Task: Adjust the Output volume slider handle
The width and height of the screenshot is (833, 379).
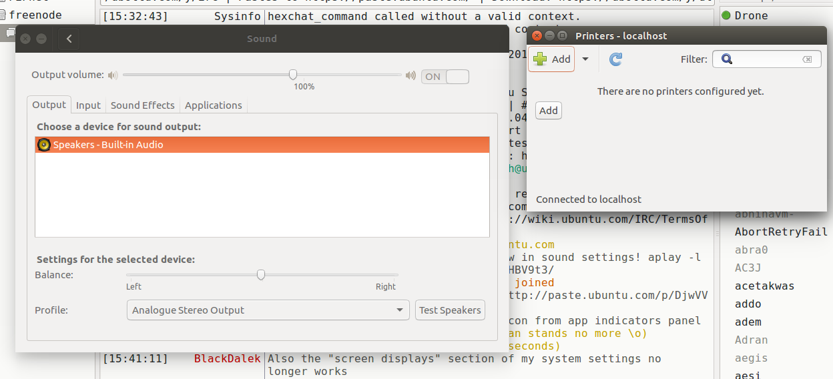Action: click(293, 74)
